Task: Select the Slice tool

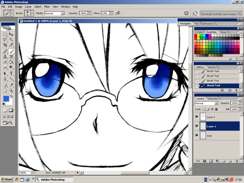Action: click(x=11, y=45)
